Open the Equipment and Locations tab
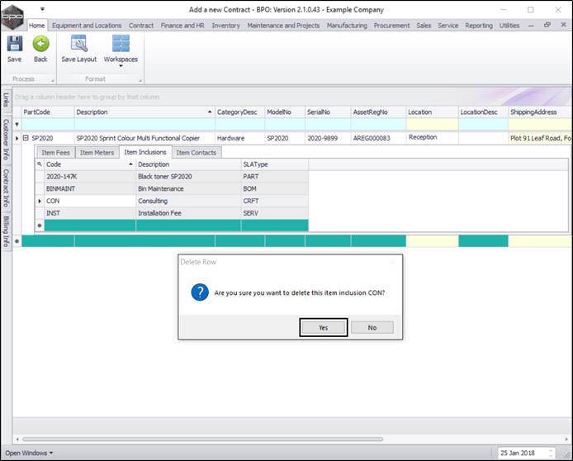This screenshot has width=573, height=461. pyautogui.click(x=87, y=26)
